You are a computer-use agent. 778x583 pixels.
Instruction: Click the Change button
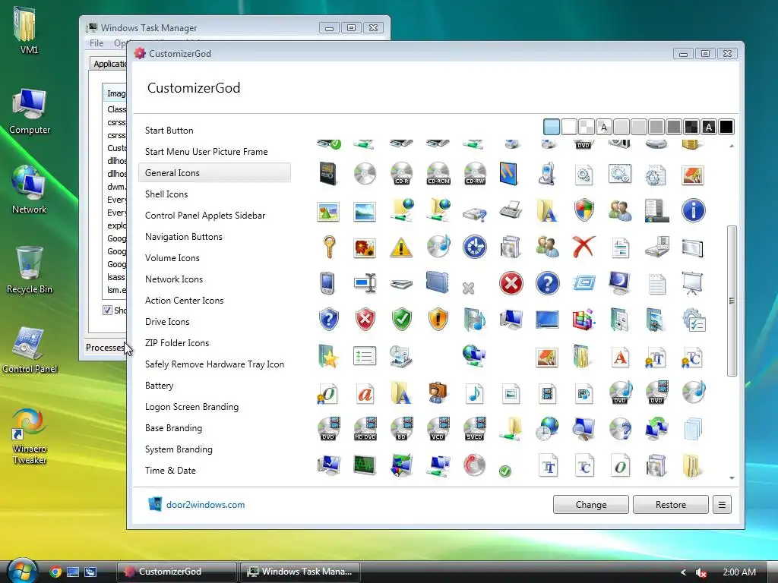coord(591,505)
